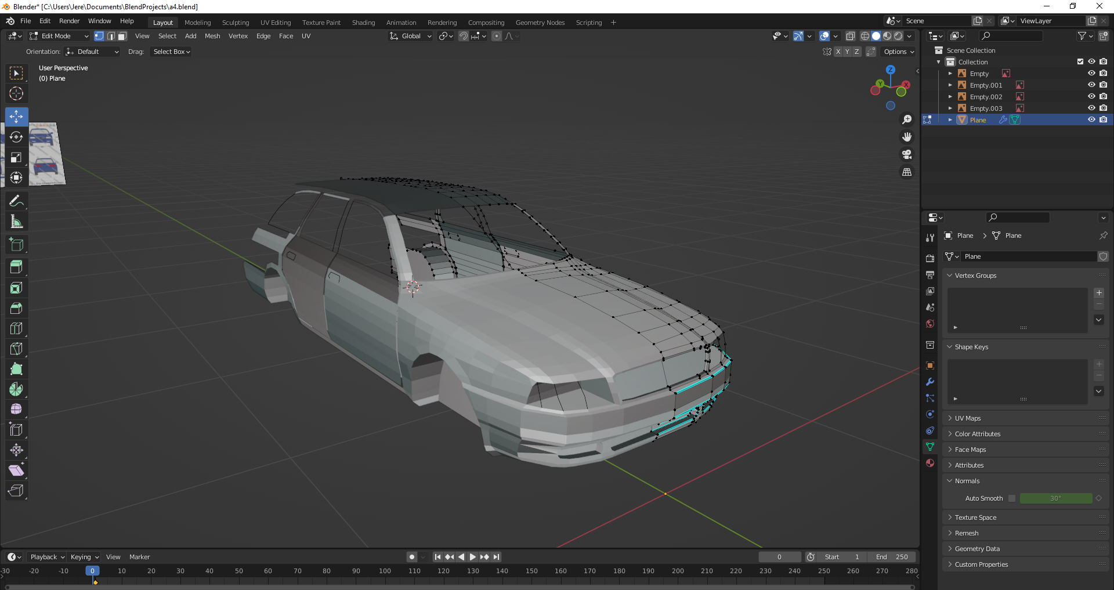Choose the Poly Build tool
This screenshot has height=590, width=1114.
click(16, 369)
